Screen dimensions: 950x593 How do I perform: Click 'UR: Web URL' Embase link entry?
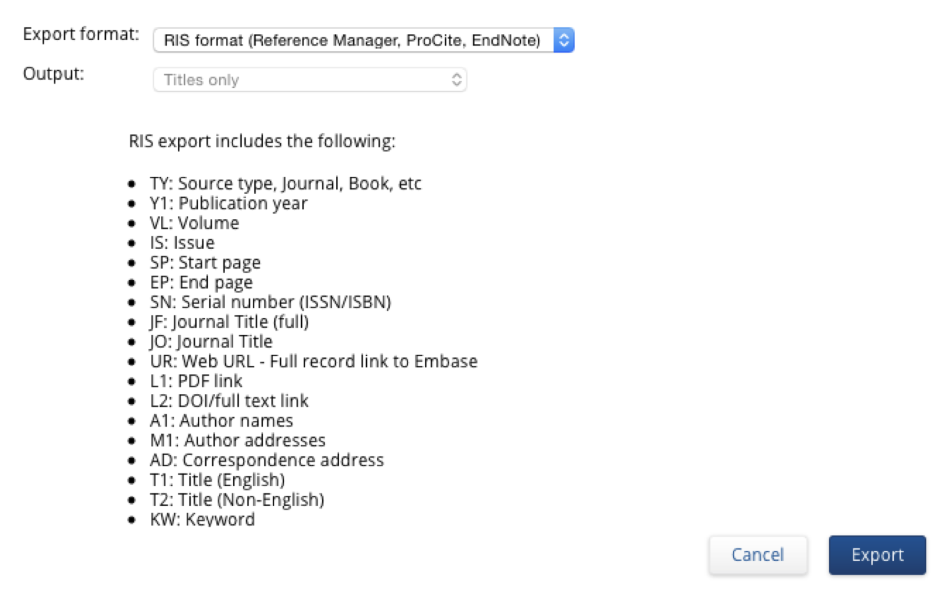pyautogui.click(x=314, y=362)
